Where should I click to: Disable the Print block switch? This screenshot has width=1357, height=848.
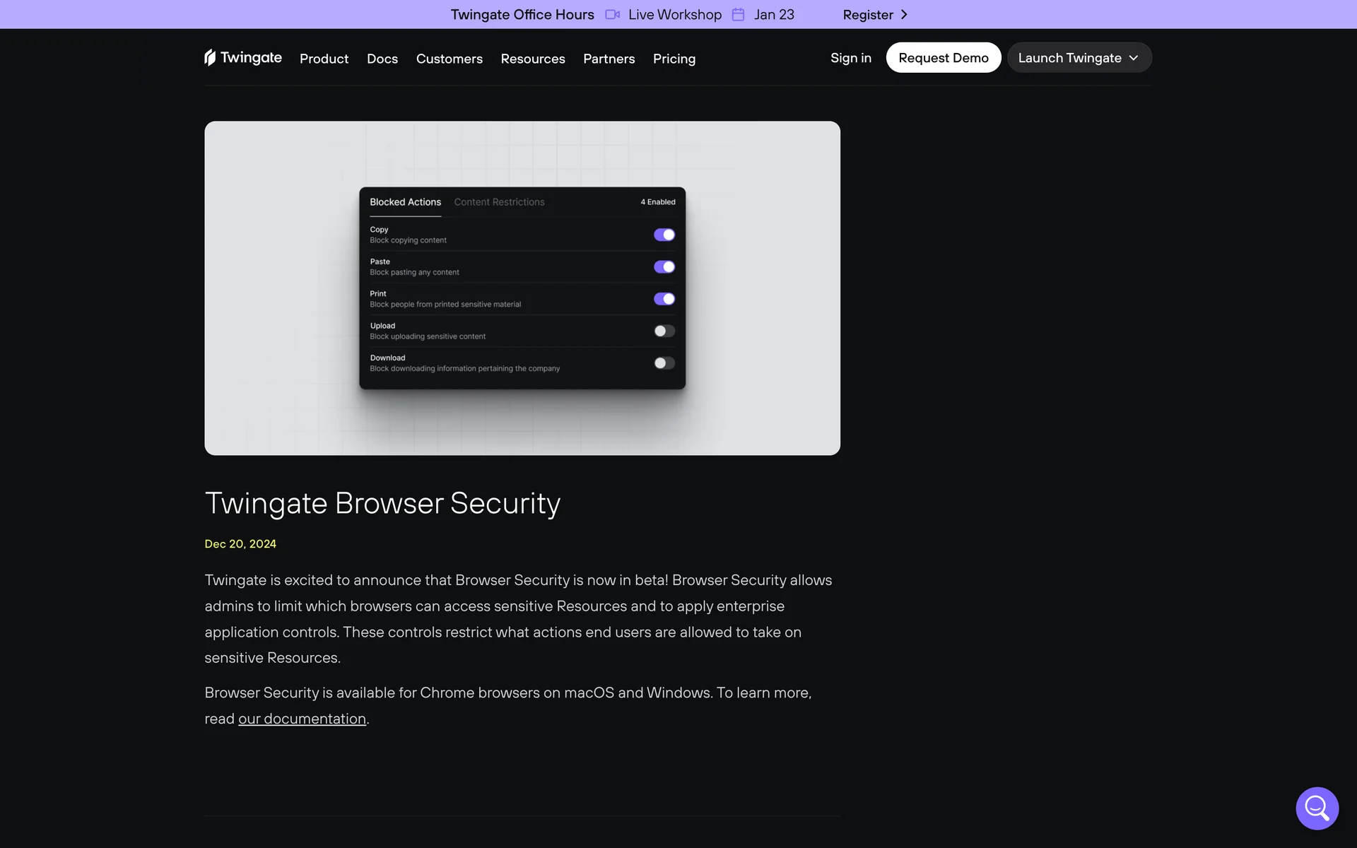pos(664,299)
